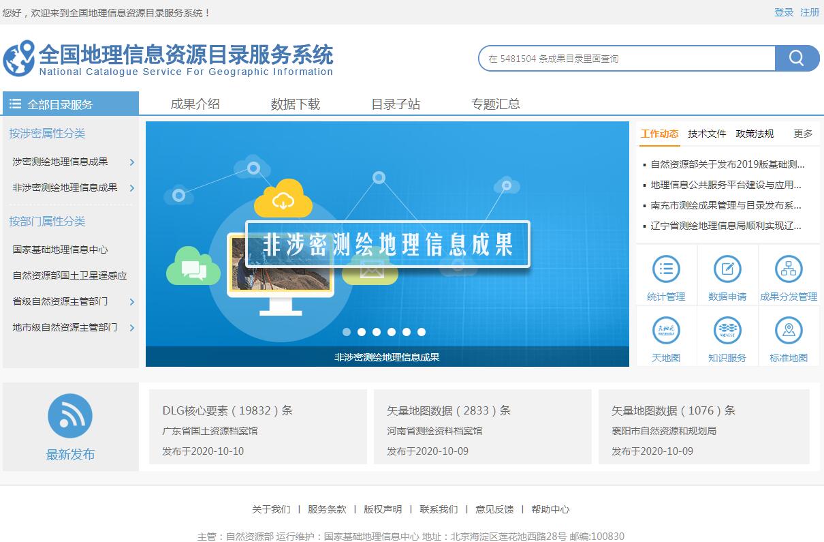Open the 天地图 icon

point(666,331)
